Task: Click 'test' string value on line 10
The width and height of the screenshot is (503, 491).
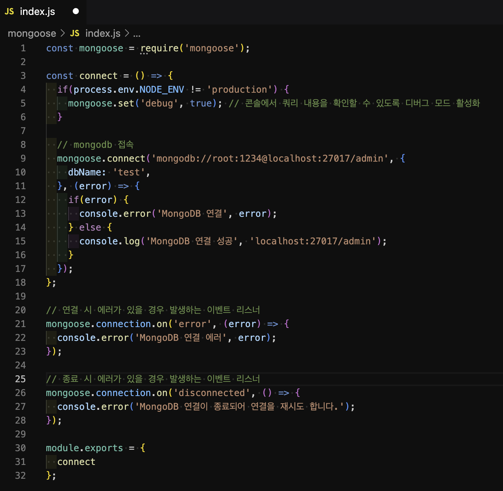Action: click(x=129, y=172)
